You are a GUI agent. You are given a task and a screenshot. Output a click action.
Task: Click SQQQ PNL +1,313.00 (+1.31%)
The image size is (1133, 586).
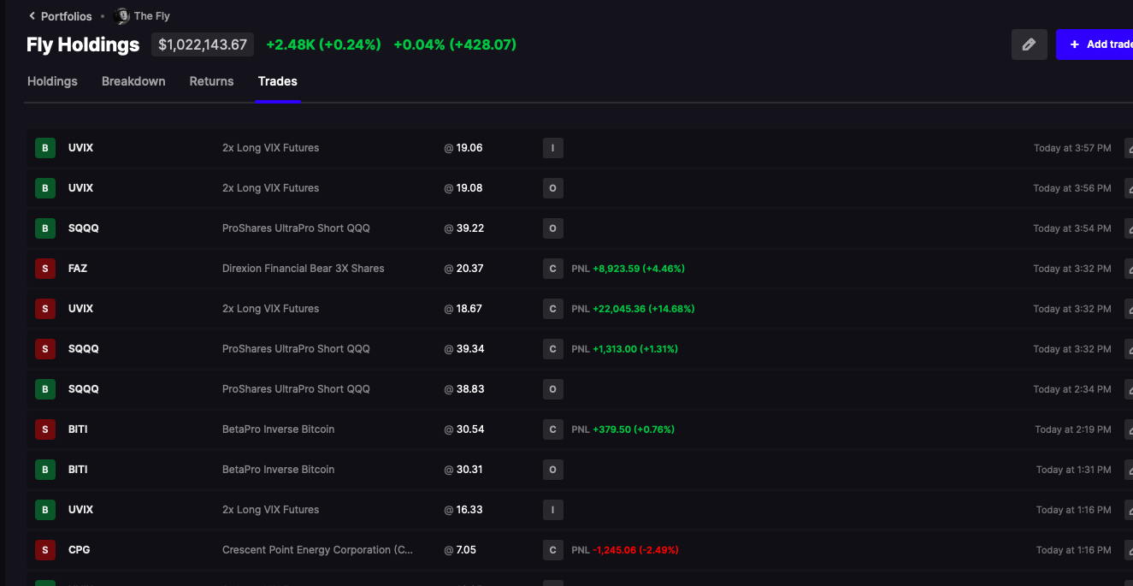click(x=625, y=349)
